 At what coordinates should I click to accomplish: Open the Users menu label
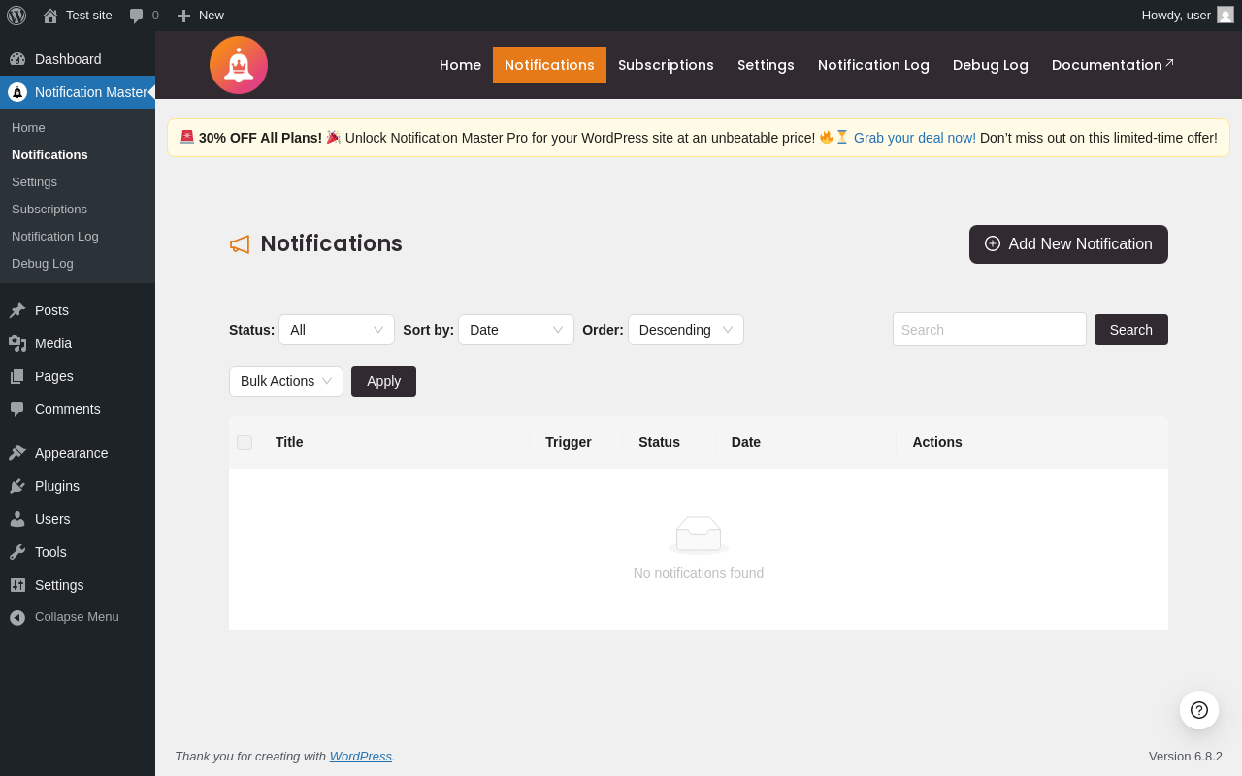pyautogui.click(x=52, y=519)
